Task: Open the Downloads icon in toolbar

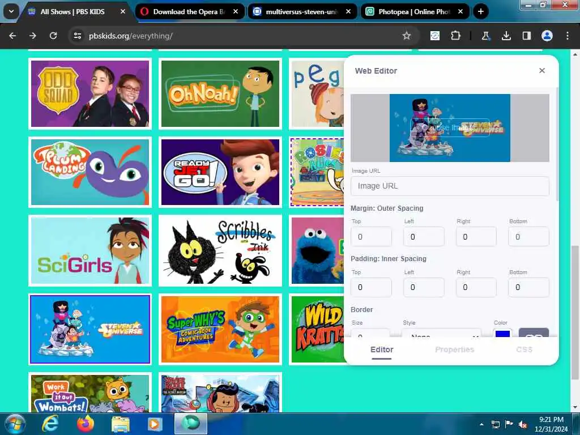Action: (x=506, y=36)
